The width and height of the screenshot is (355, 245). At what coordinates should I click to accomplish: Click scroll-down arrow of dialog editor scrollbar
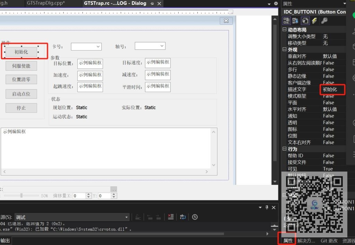275,181
